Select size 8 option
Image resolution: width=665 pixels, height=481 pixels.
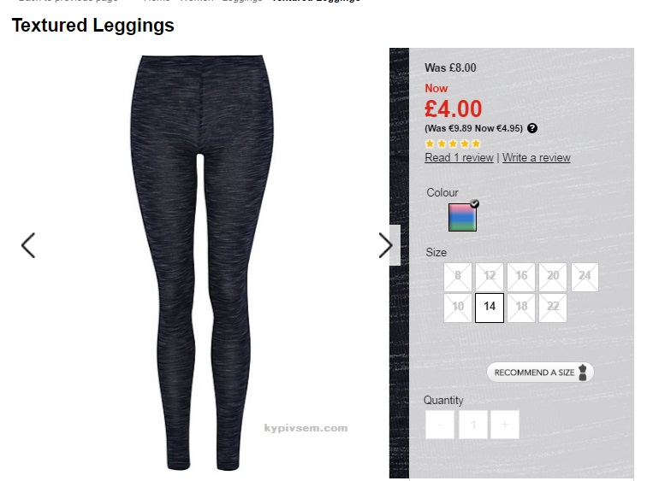(458, 277)
